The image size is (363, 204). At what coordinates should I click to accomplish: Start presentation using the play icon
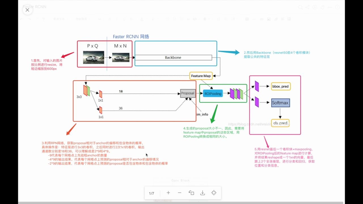[x=315, y=7]
